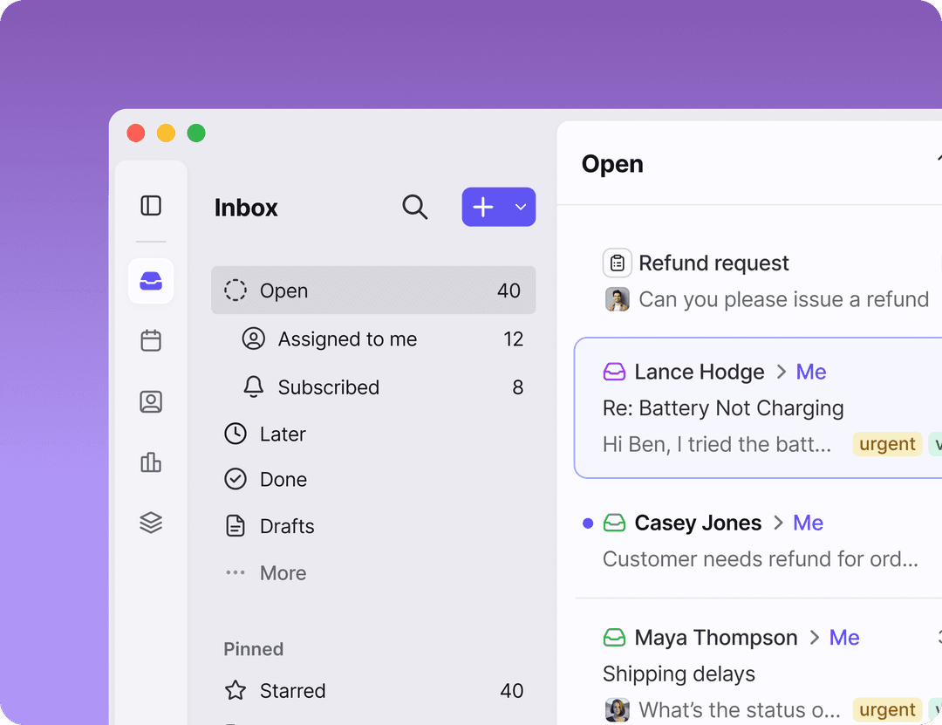
Task: Open the calendar icon in left rail
Action: (x=151, y=340)
